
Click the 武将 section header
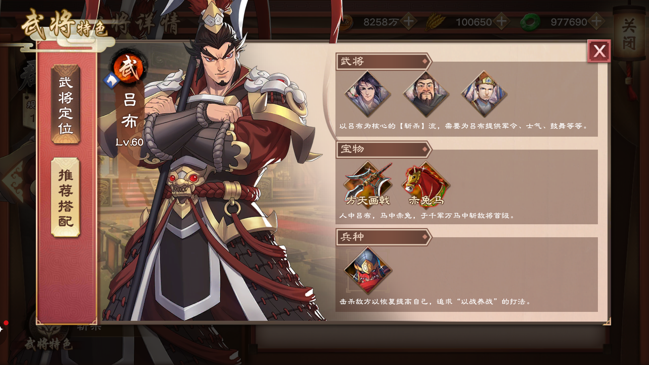tap(383, 61)
